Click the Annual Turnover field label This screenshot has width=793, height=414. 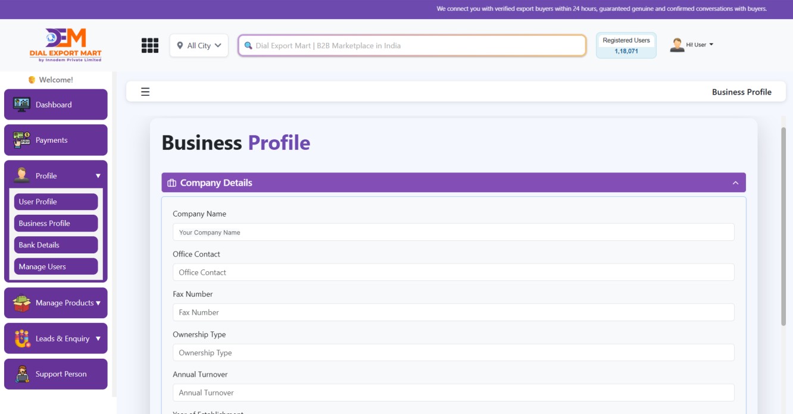coord(200,374)
